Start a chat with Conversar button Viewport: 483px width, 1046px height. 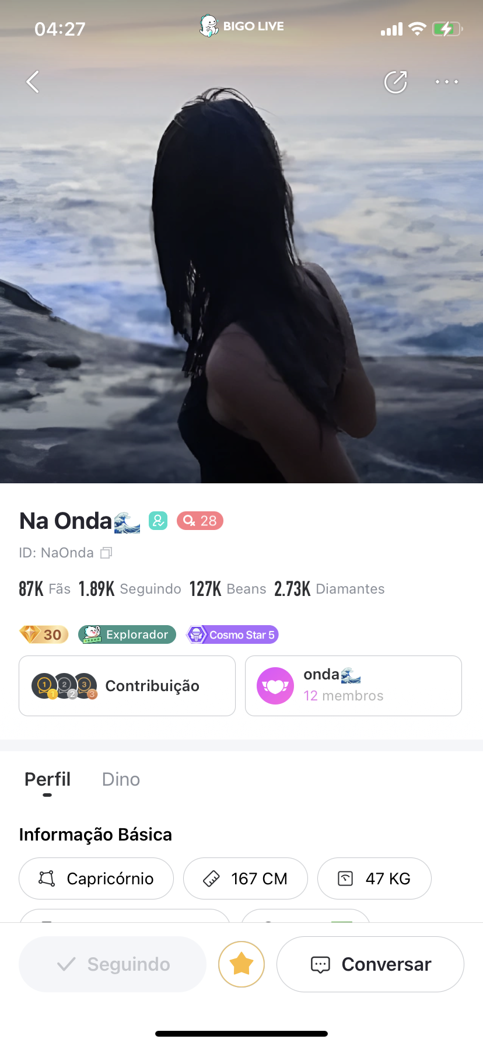(x=370, y=964)
